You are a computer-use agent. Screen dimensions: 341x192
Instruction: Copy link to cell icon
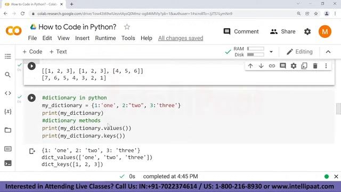click(x=272, y=66)
